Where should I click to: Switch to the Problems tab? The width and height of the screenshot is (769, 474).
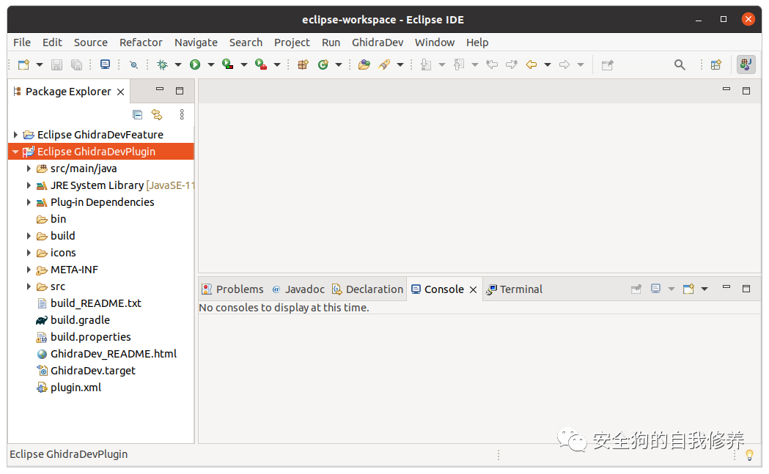pyautogui.click(x=233, y=289)
